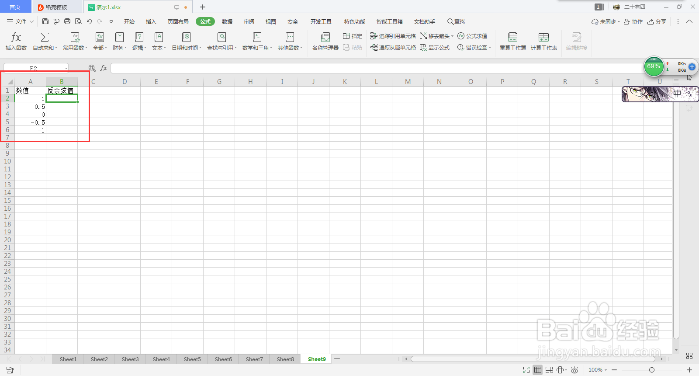Add a new document tab with plus

click(203, 7)
